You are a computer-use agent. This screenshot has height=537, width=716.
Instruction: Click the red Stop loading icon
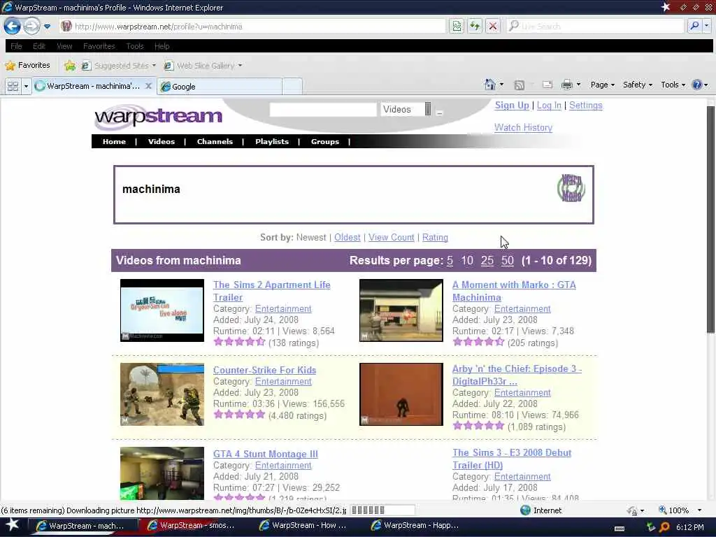[x=493, y=26]
